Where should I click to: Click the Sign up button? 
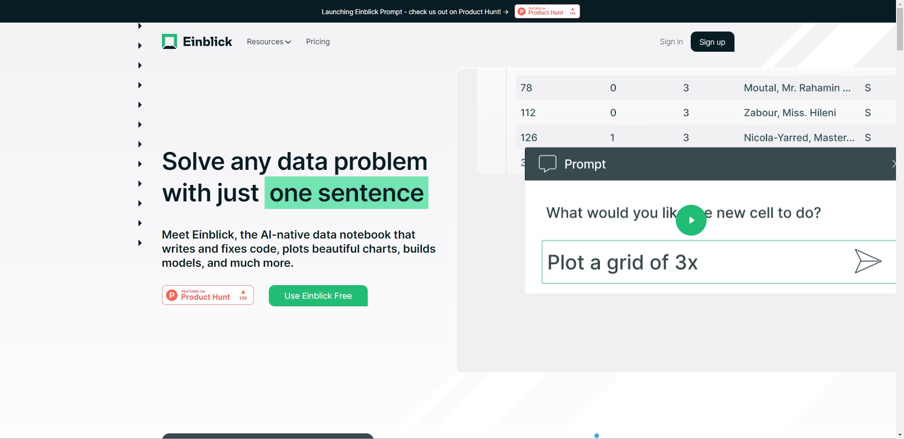712,42
